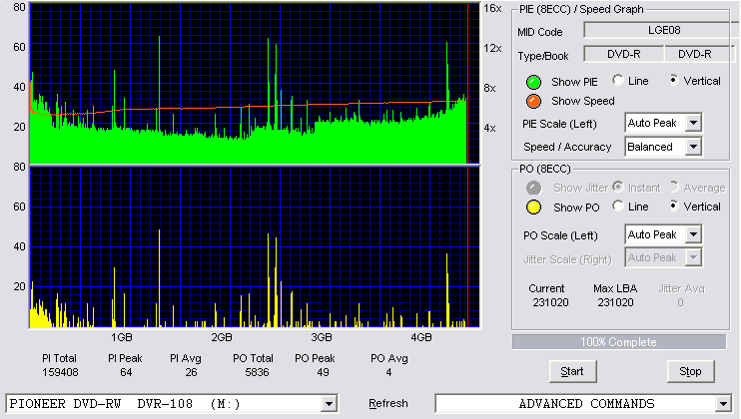Select Line mode for the PO graph

(617, 206)
